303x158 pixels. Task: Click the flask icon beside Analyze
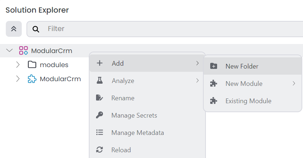[x=100, y=81]
